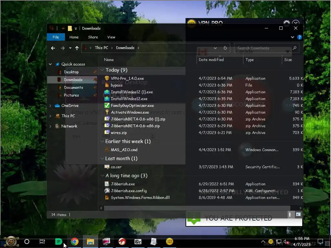Click the Cortana circle on taskbar
The image size is (331, 248).
(27, 242)
